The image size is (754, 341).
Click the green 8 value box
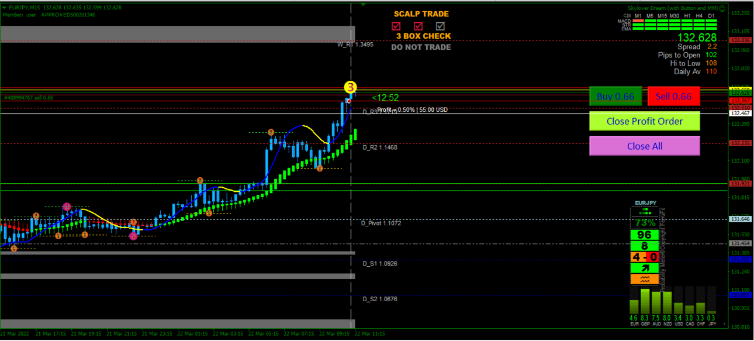click(644, 246)
